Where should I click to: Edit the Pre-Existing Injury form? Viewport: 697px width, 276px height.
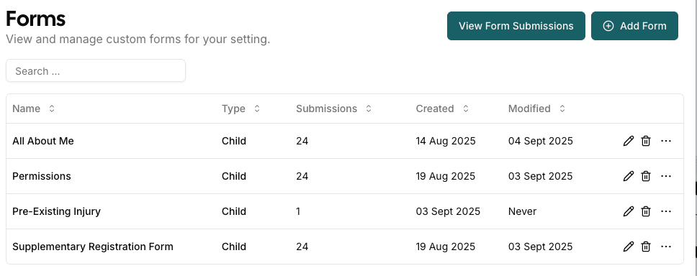[x=628, y=211]
